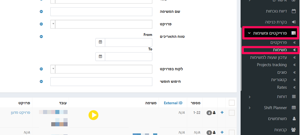Click double-arrow icon beside פרויקטים submenu
The height and width of the screenshot is (135, 300).
(295, 43)
